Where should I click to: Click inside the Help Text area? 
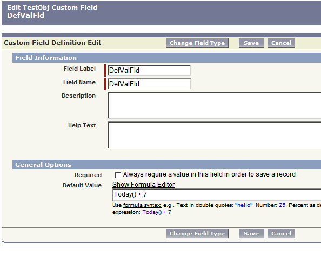(215, 135)
